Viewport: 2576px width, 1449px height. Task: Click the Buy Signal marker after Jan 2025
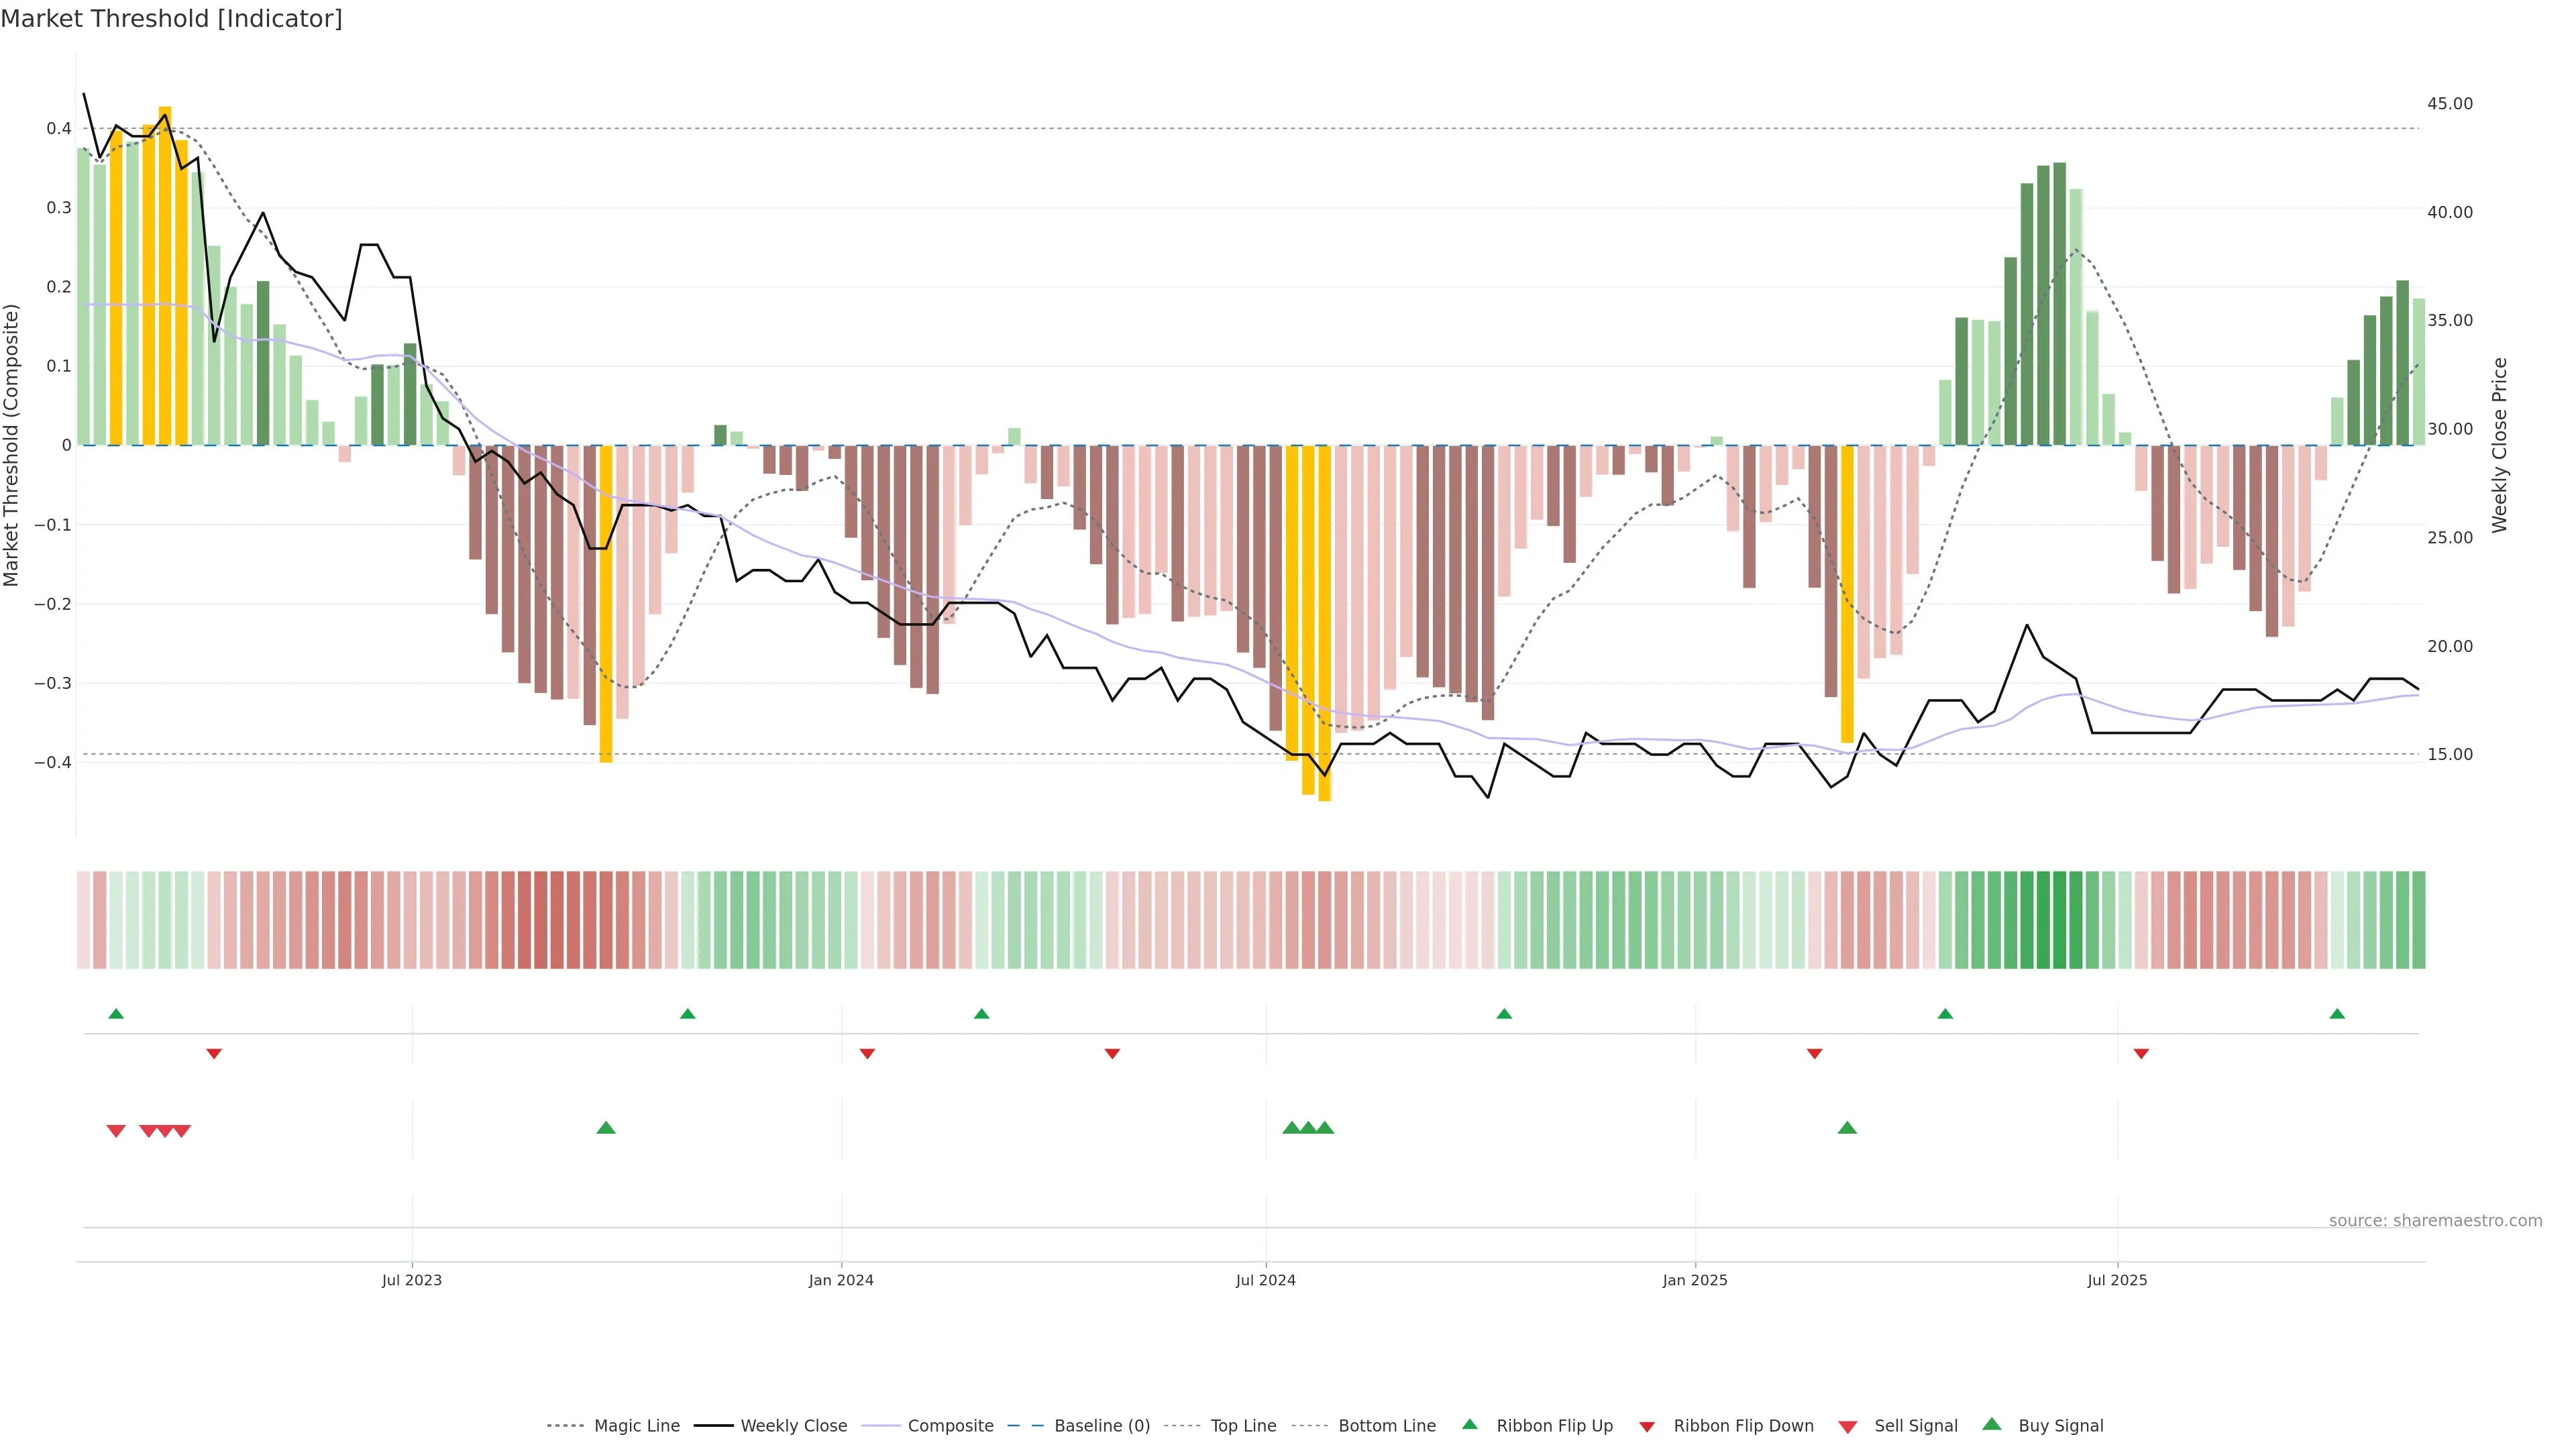coord(1847,1128)
